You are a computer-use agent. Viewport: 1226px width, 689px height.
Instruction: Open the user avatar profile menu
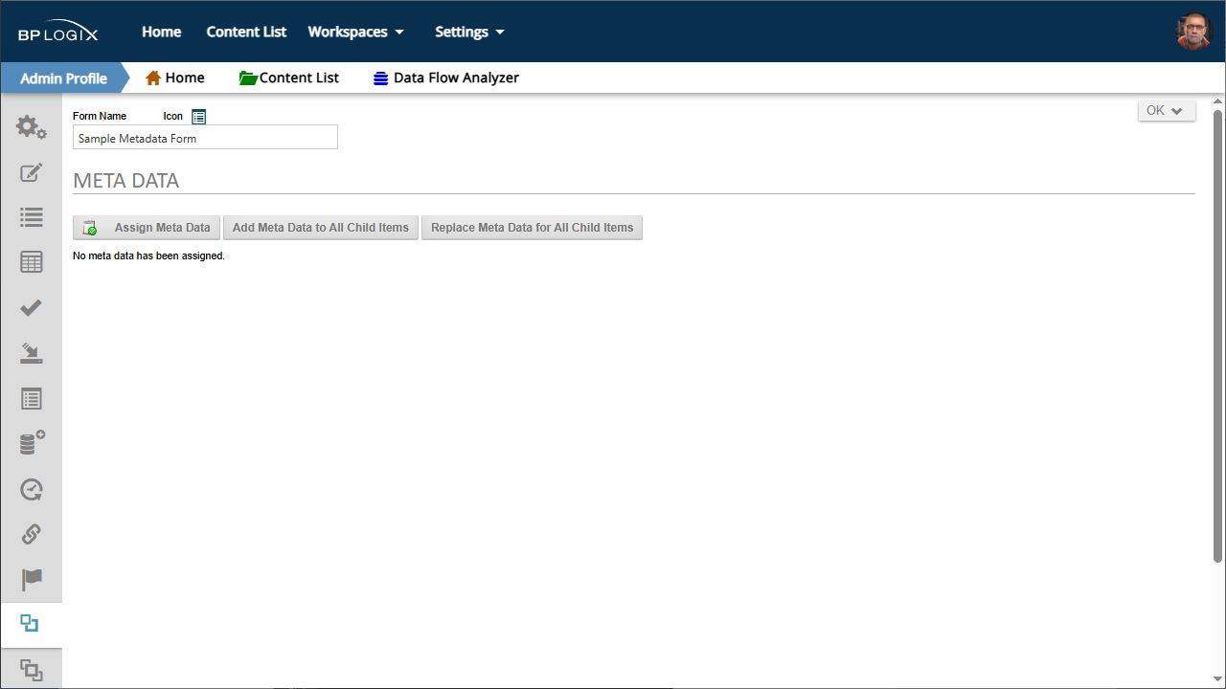coord(1193,32)
